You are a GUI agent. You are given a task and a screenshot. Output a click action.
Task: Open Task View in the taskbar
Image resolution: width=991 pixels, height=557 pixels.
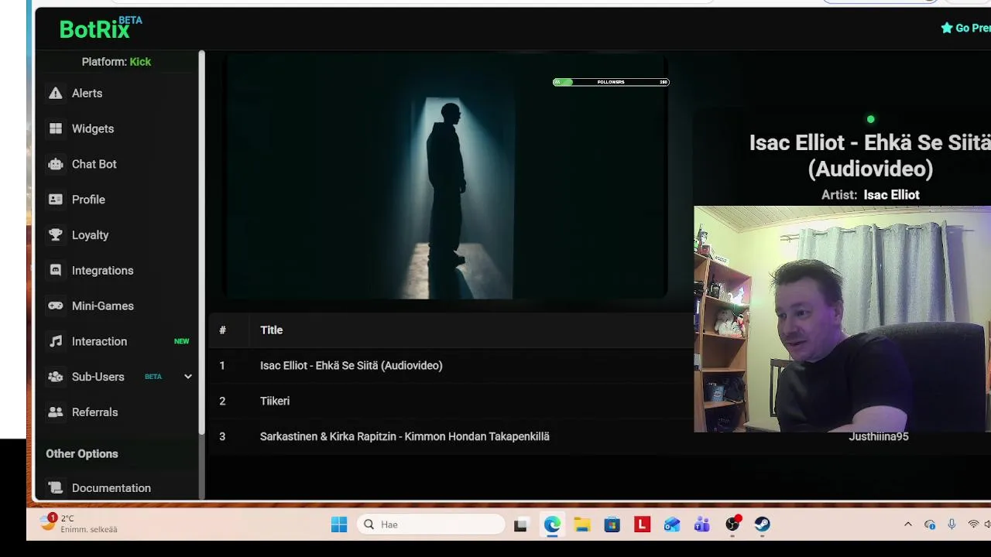click(520, 525)
